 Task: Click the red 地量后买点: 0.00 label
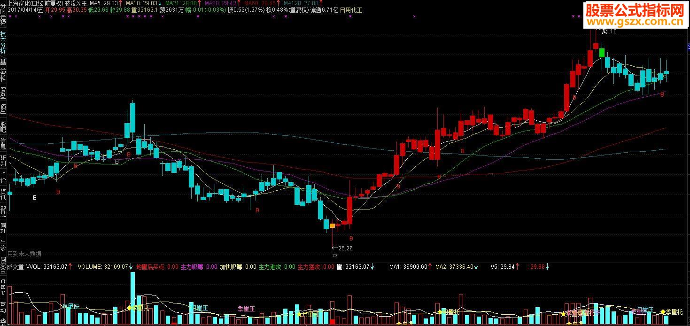click(x=157, y=267)
